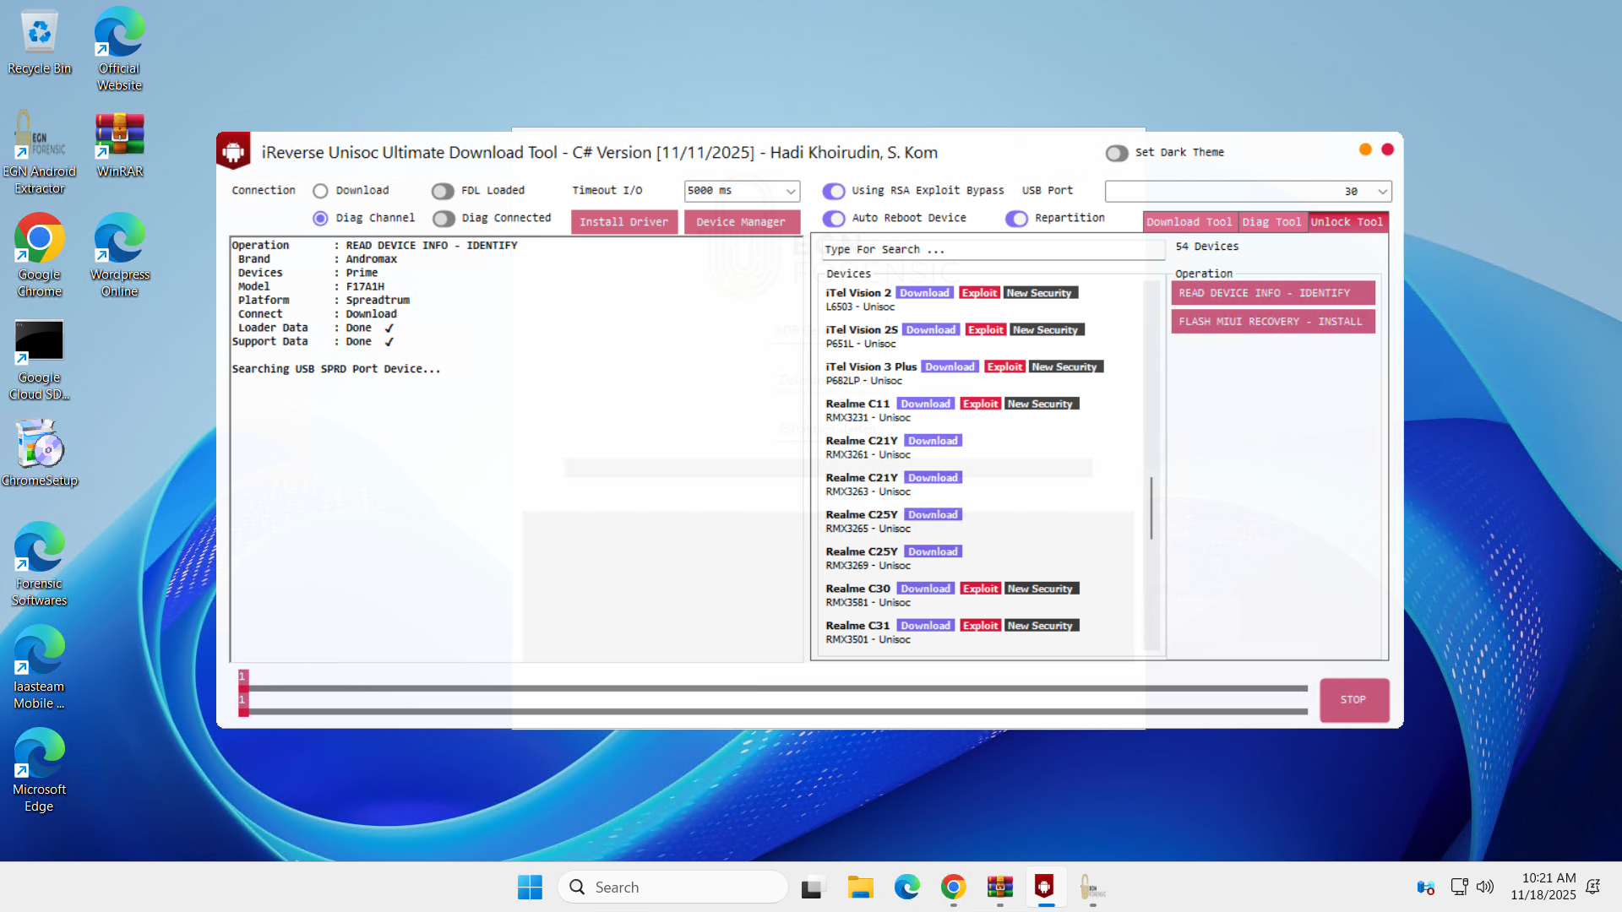Click the iReverse tool taskbar icon

(1045, 888)
